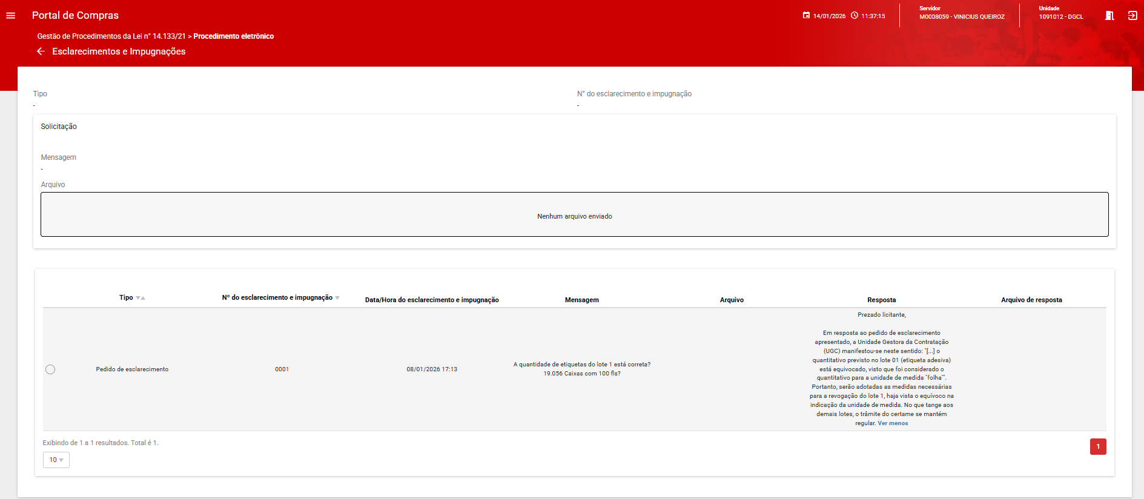Click the Esclarecimentos e Impugnações page title

point(119,51)
